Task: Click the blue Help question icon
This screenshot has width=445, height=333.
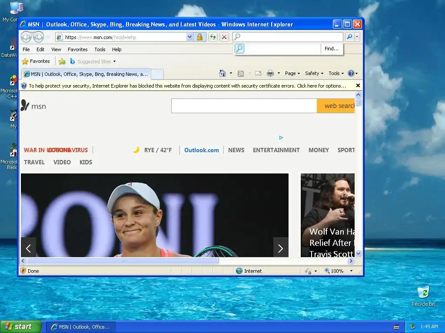Action: click(351, 73)
